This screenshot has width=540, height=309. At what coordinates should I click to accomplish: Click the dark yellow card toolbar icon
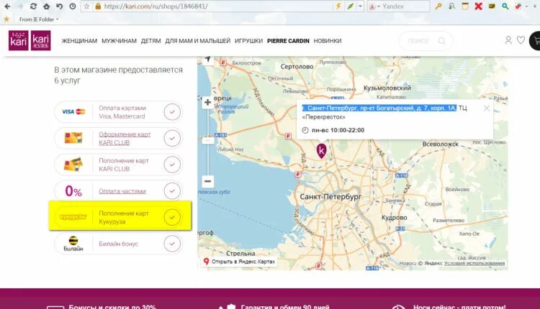492,6
